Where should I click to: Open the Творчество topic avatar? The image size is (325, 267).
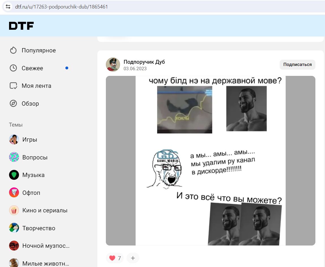[x=14, y=228]
